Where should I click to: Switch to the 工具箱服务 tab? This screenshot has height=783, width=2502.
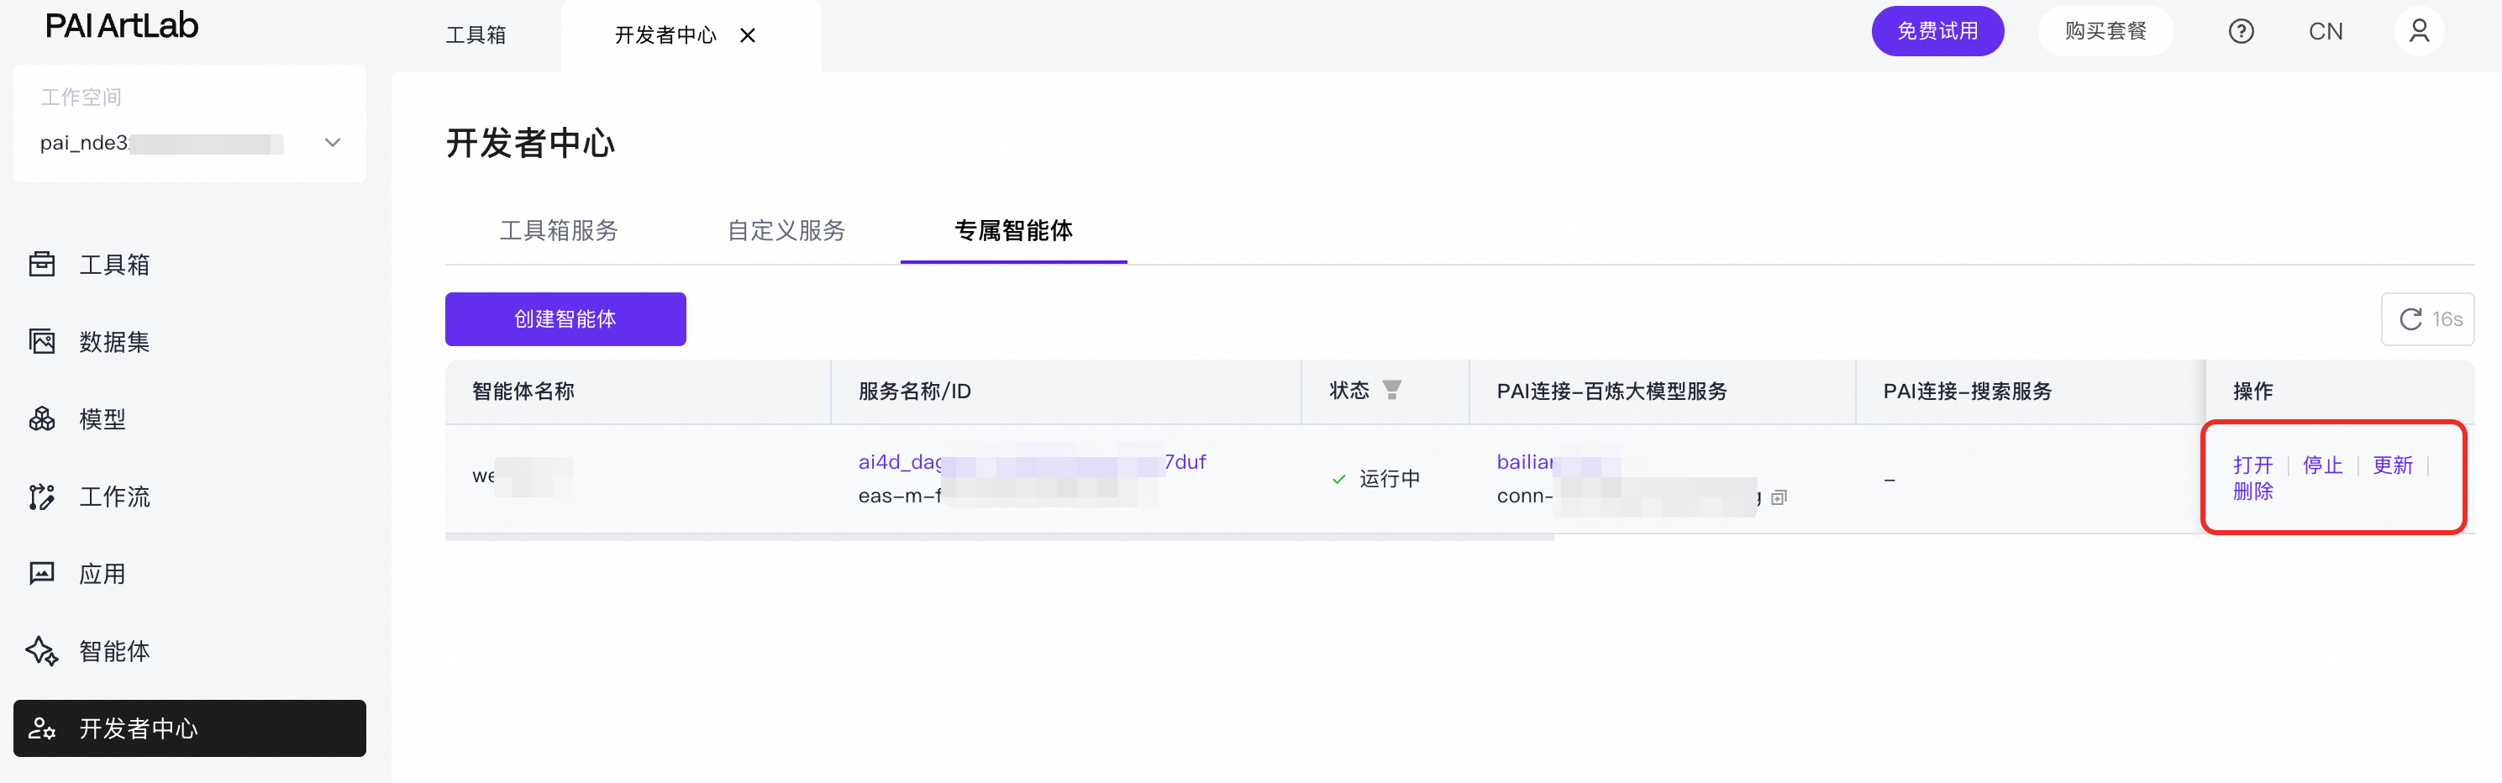tap(559, 230)
